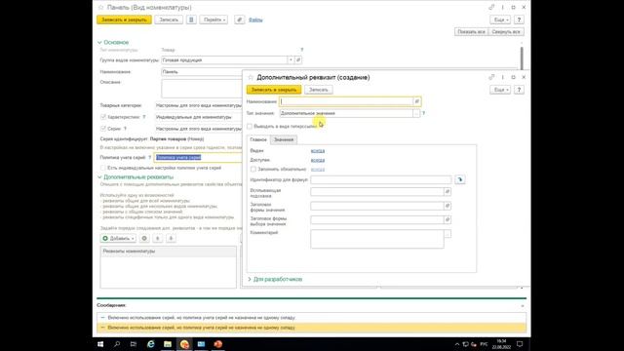The height and width of the screenshot is (351, 624).
Task: Switch to the Главное tab
Action: tap(258, 139)
